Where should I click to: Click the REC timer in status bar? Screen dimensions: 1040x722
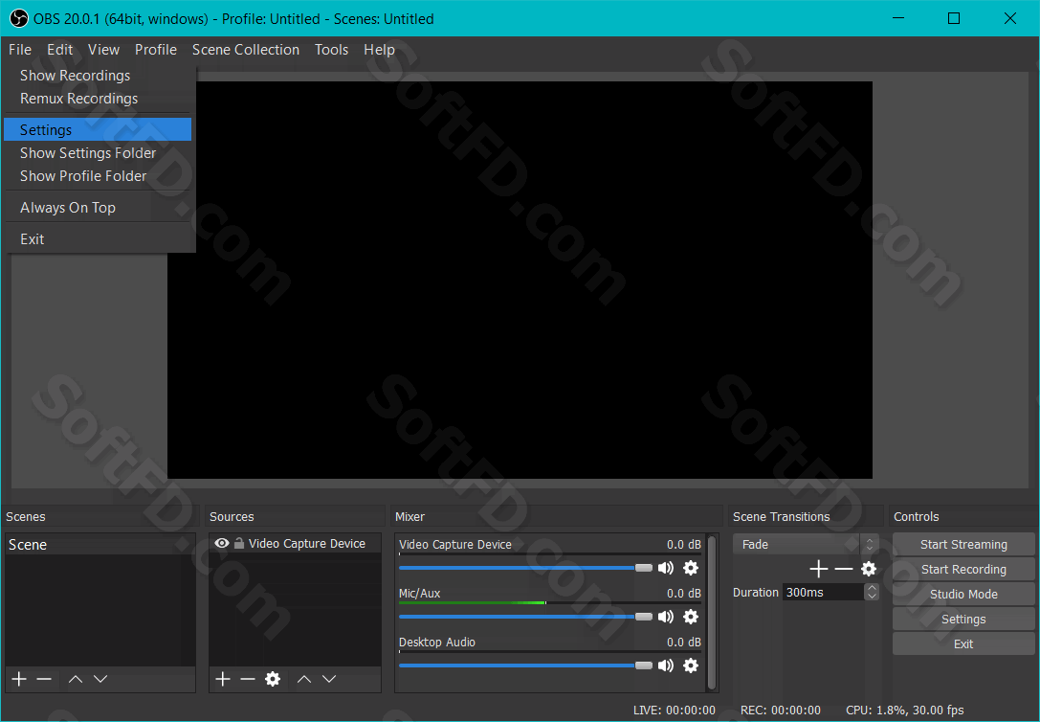click(x=780, y=711)
